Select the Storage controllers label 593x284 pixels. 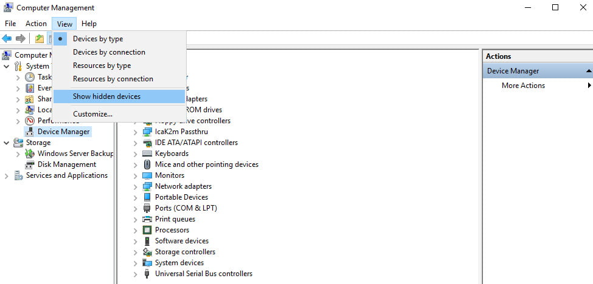186,252
